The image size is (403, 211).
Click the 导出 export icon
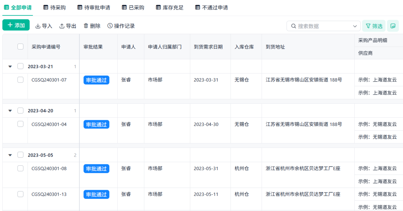(x=62, y=26)
